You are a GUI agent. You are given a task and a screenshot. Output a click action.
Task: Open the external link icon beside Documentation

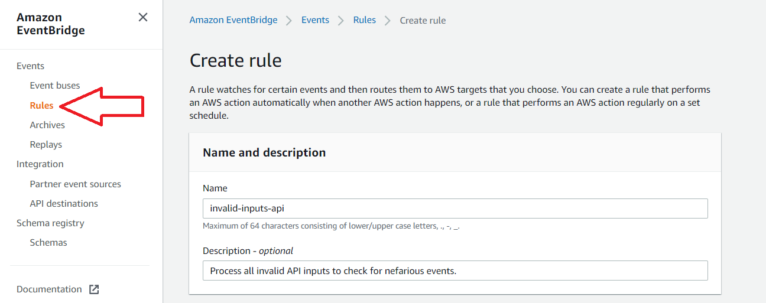[x=94, y=289]
